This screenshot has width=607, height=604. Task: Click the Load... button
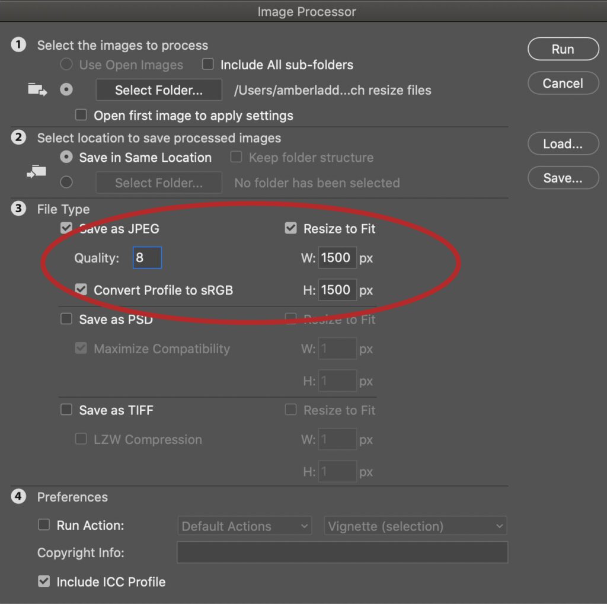[x=562, y=143]
